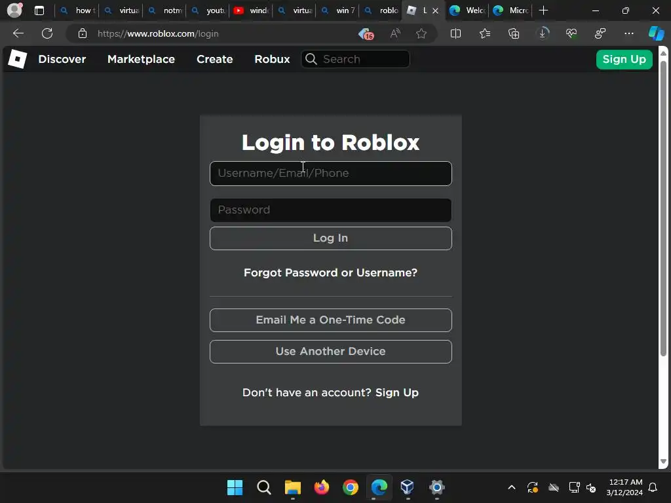Viewport: 671px width, 503px height.
Task: Open File Explorer from taskbar
Action: click(x=293, y=487)
